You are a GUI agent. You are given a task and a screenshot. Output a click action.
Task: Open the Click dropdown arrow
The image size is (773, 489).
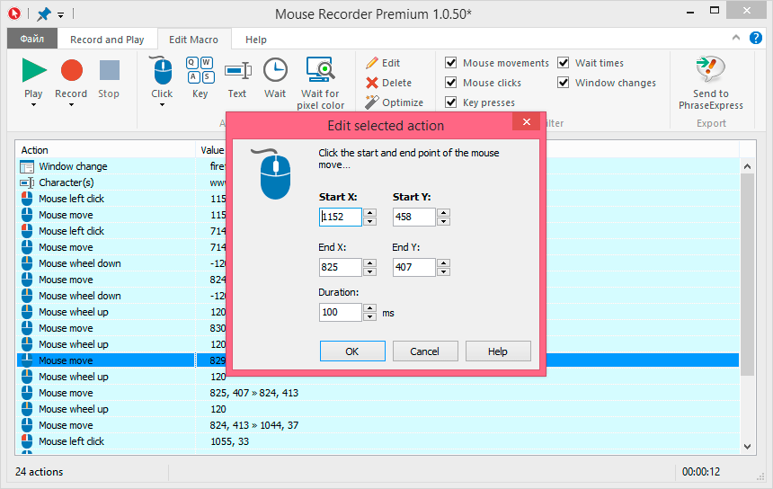point(162,105)
